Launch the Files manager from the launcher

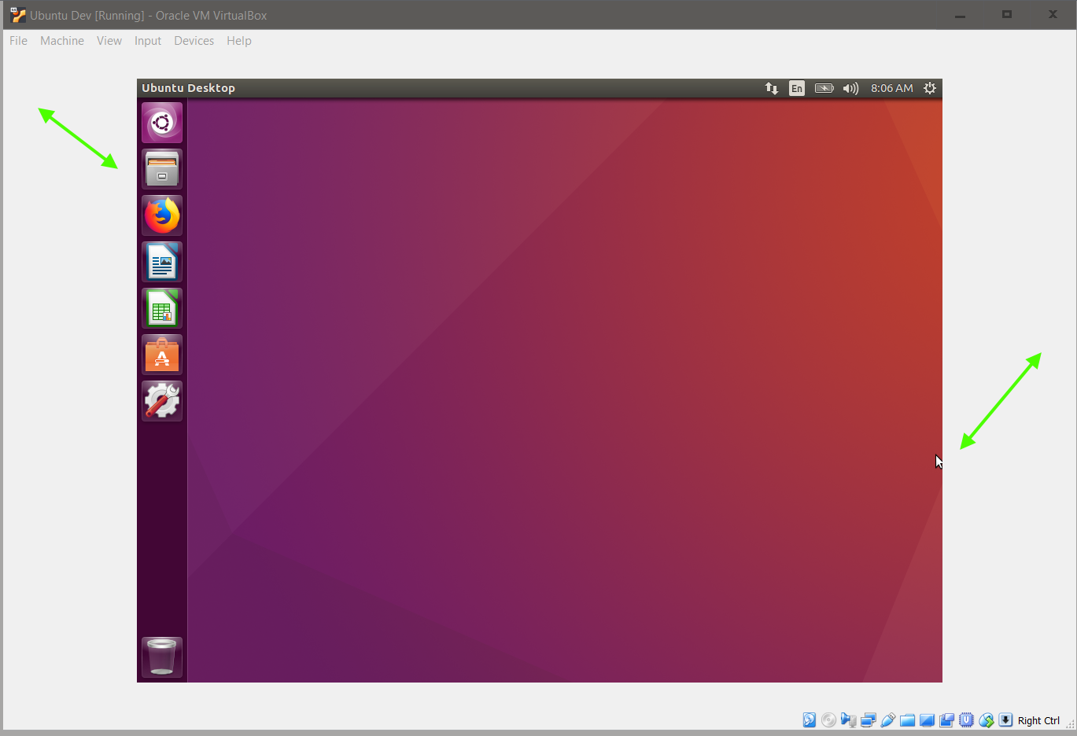pyautogui.click(x=162, y=169)
